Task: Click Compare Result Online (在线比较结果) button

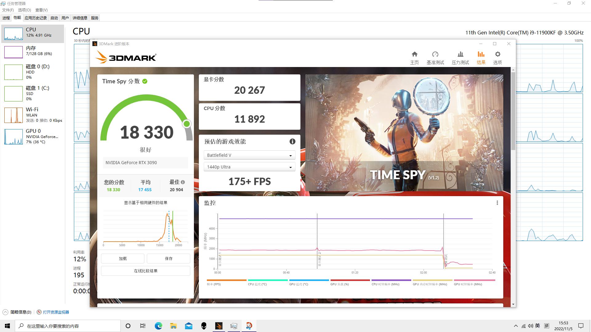Action: click(x=146, y=271)
